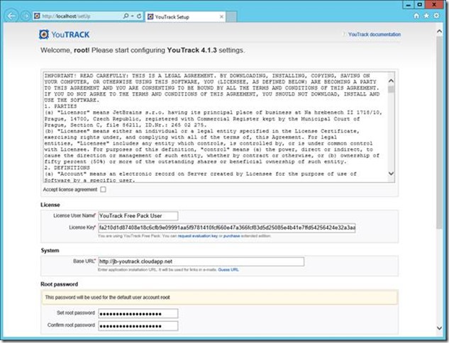Screen dimensions: 449x343
Task: Click the Confirm root password field
Action: (x=138, y=326)
